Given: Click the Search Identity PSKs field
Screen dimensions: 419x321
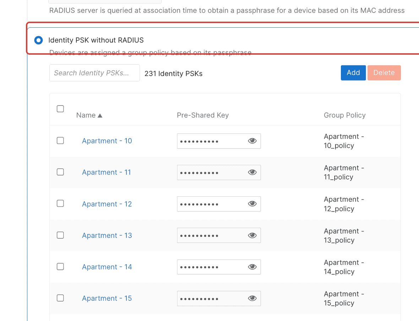Looking at the screenshot, I should point(94,73).
